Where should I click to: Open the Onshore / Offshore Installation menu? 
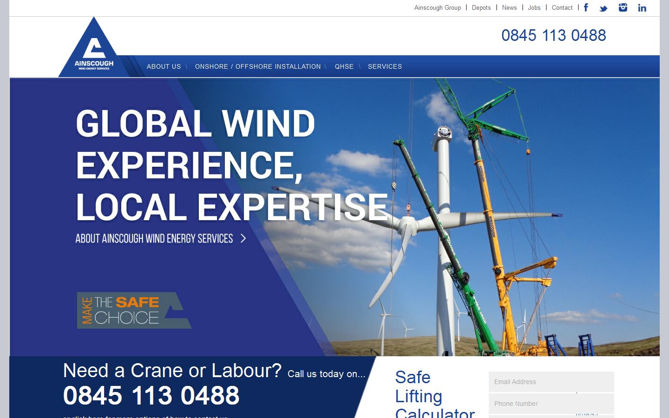coord(258,66)
